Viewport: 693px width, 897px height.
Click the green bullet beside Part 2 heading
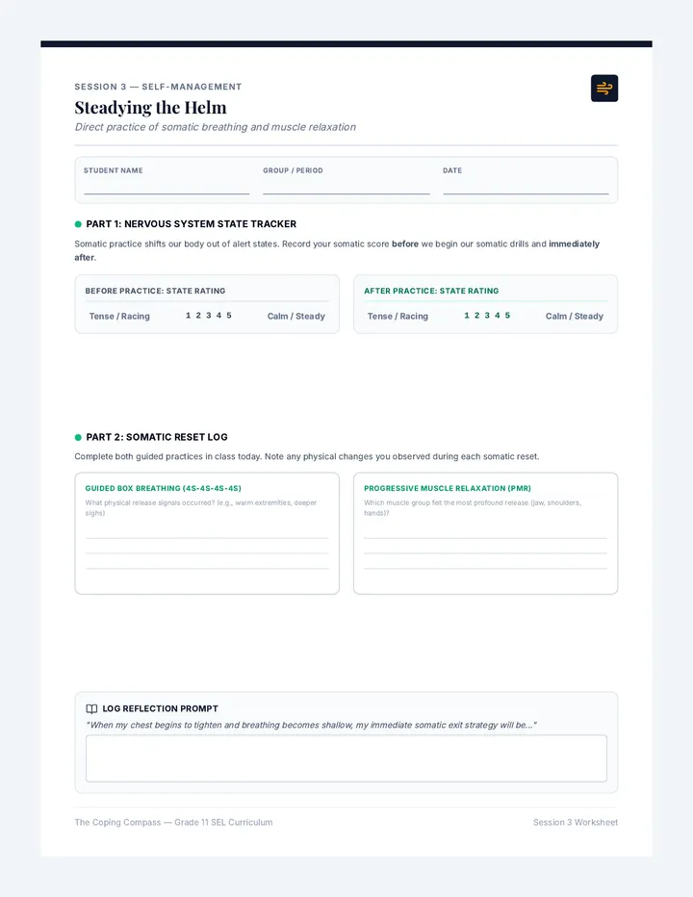tap(78, 437)
